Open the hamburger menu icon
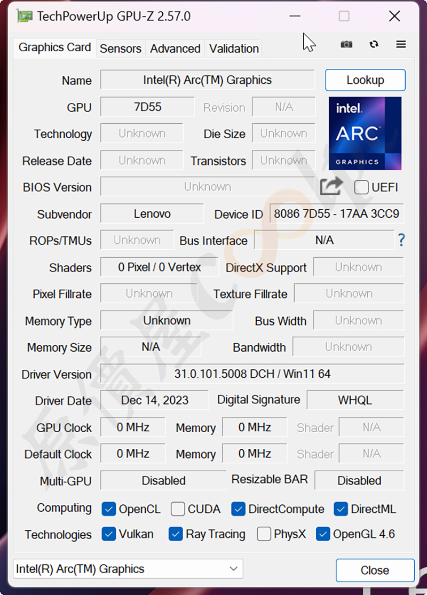 click(401, 44)
